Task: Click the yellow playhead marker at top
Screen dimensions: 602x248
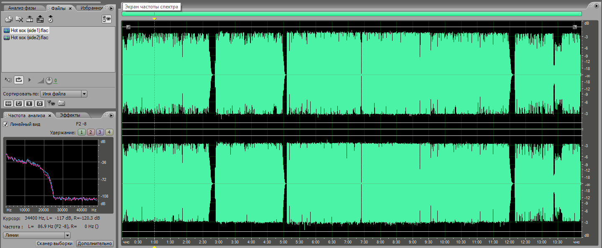Action: coord(155,19)
